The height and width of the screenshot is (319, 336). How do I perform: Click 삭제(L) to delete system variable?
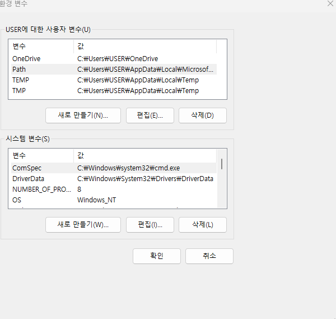(203, 225)
